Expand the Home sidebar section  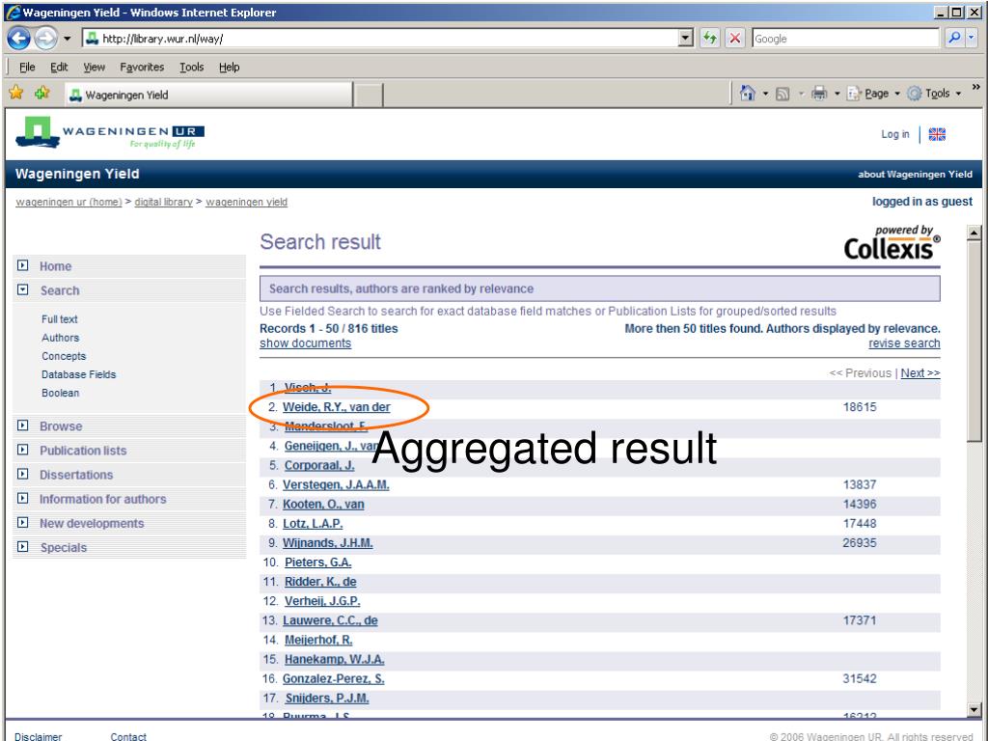point(23,265)
